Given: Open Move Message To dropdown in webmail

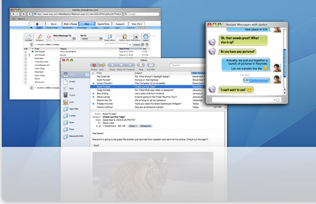Looking at the screenshot, I should pyautogui.click(x=64, y=38).
